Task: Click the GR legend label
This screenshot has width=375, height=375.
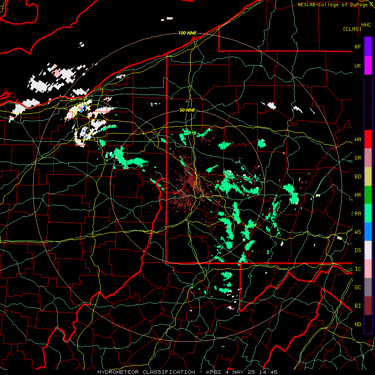Action: click(357, 158)
